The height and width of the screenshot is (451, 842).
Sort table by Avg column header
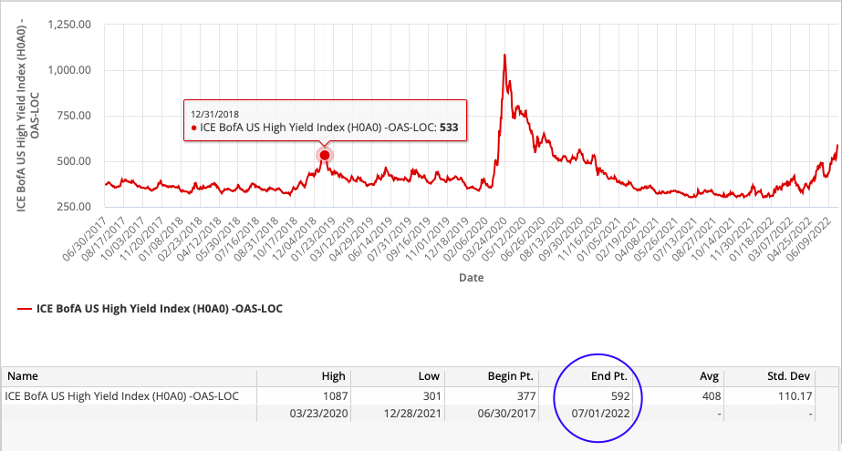point(679,376)
